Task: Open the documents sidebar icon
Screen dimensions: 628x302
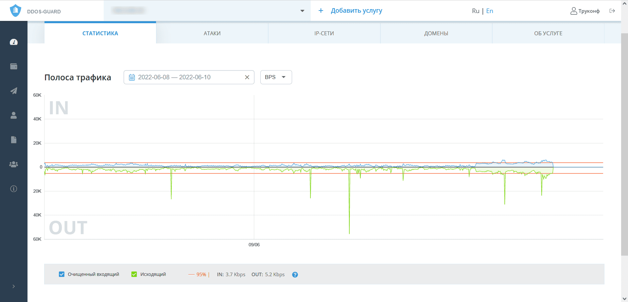Action: click(14, 140)
